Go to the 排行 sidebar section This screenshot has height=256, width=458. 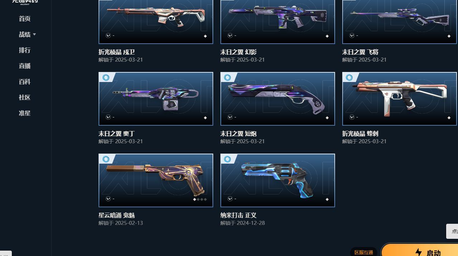click(x=25, y=50)
